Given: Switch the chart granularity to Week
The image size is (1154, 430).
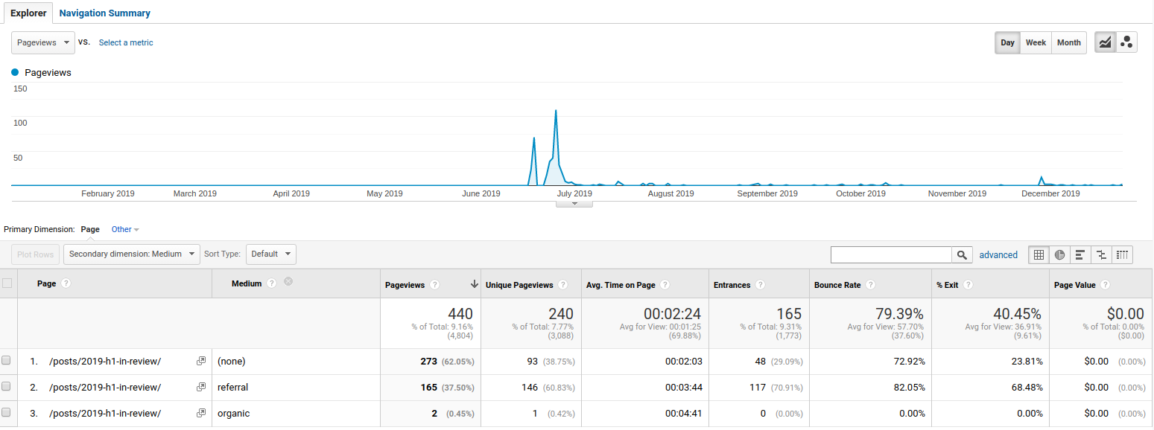Looking at the screenshot, I should pos(1036,42).
